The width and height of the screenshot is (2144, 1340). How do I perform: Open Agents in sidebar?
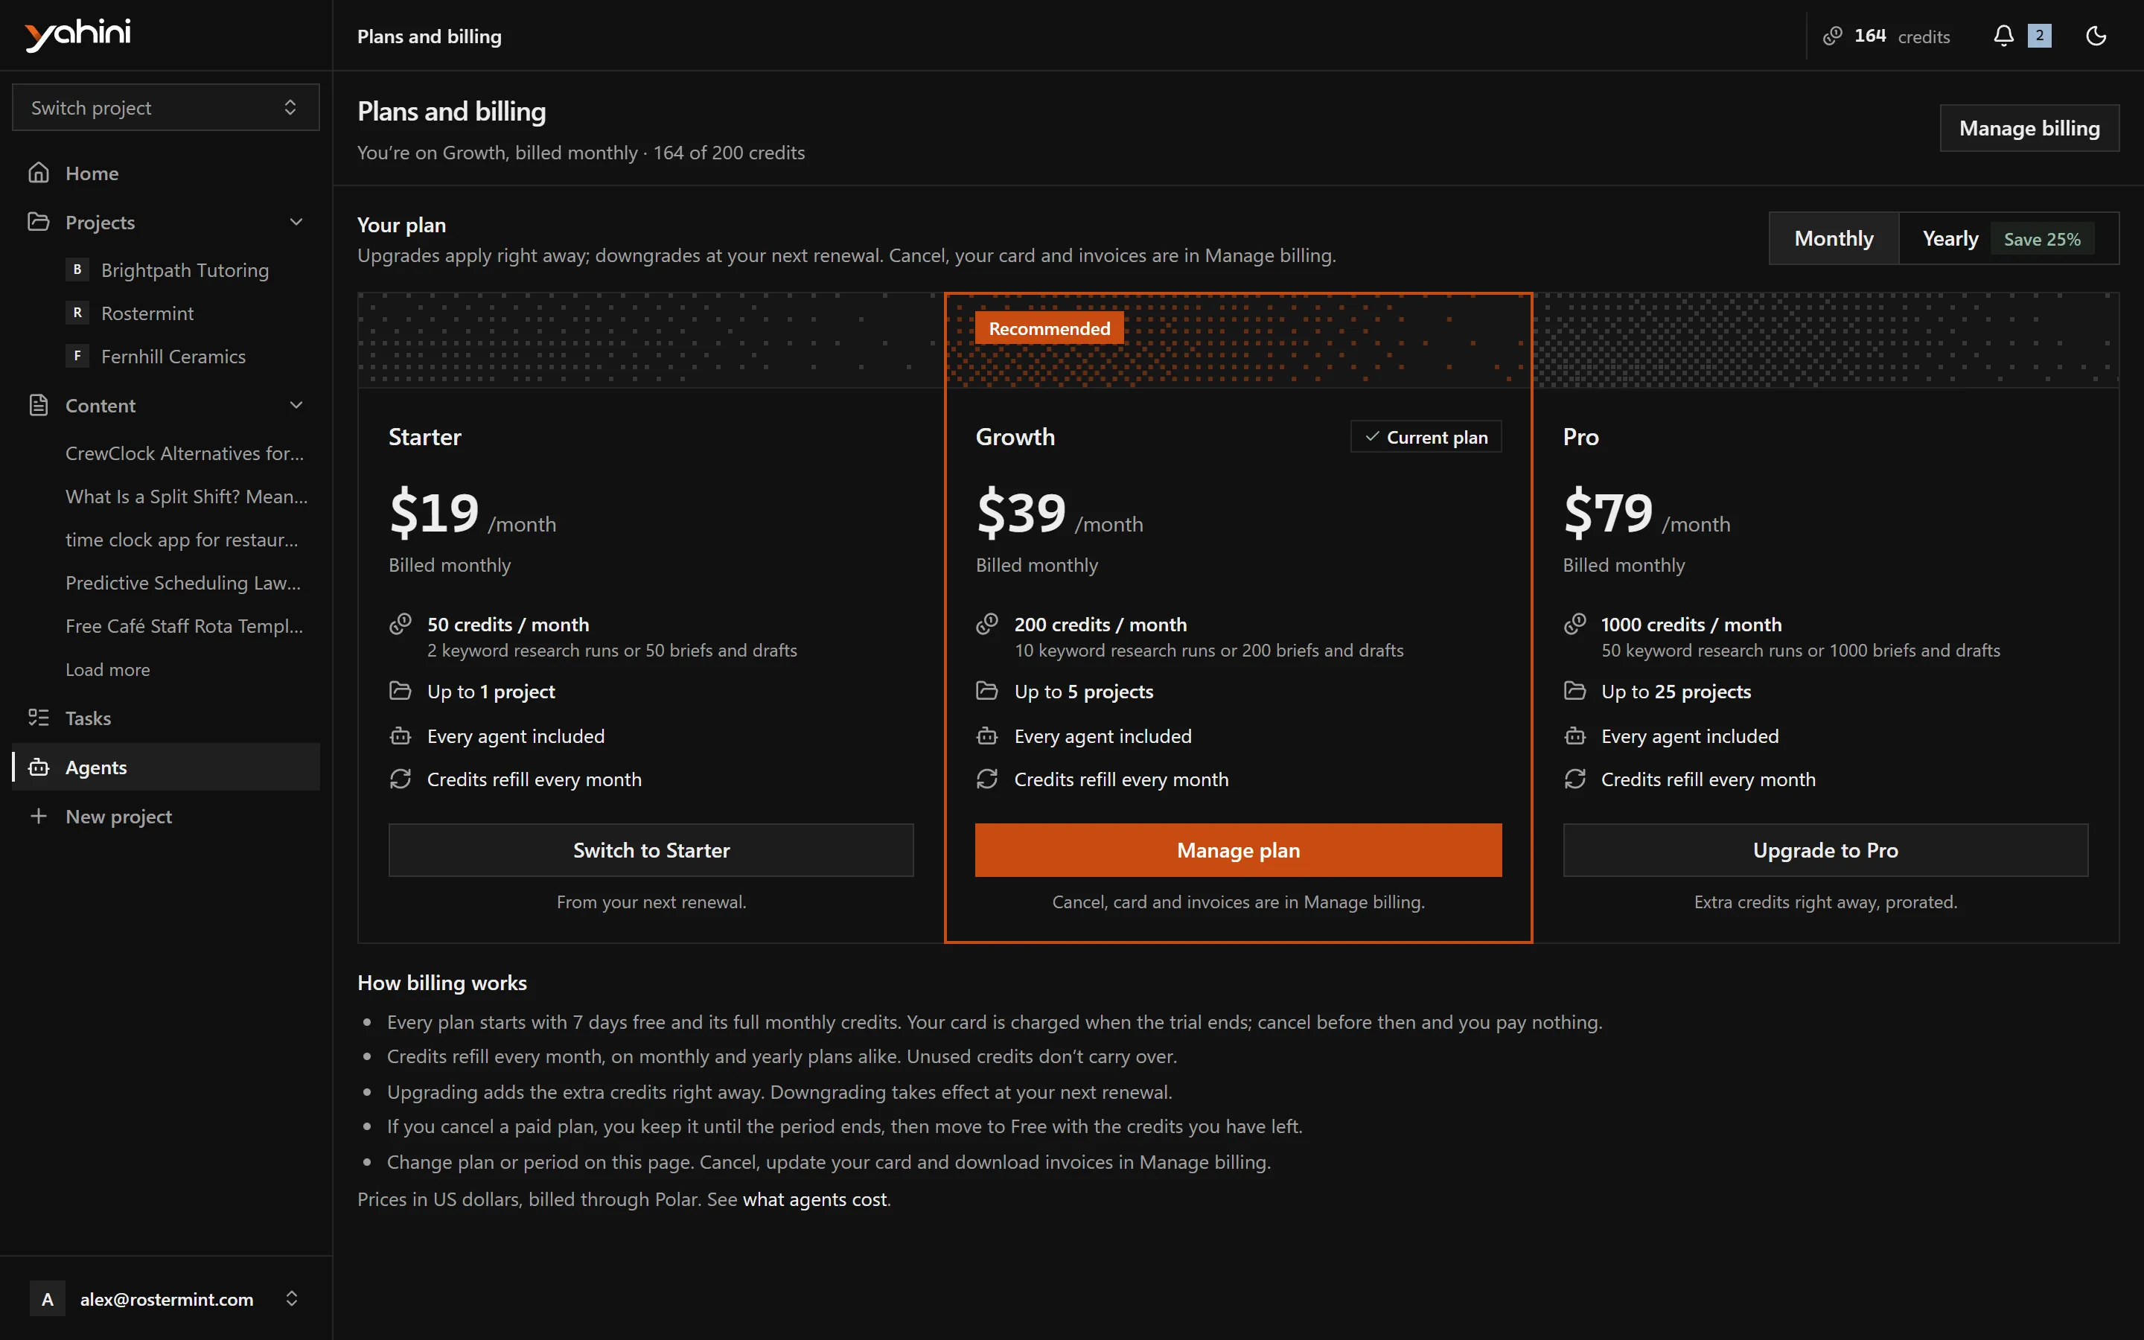coord(166,767)
